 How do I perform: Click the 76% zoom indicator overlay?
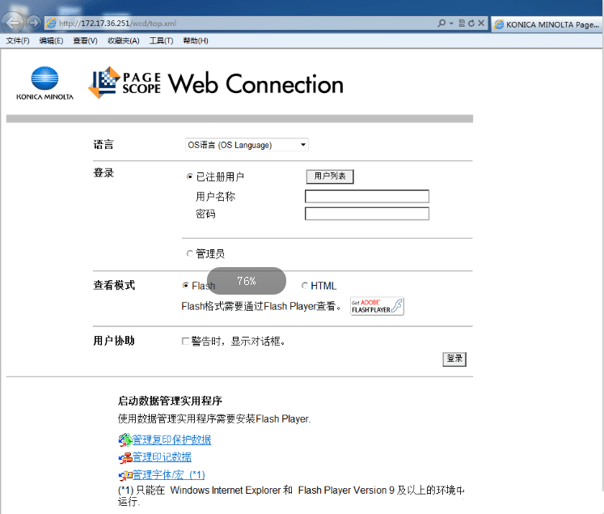point(247,281)
